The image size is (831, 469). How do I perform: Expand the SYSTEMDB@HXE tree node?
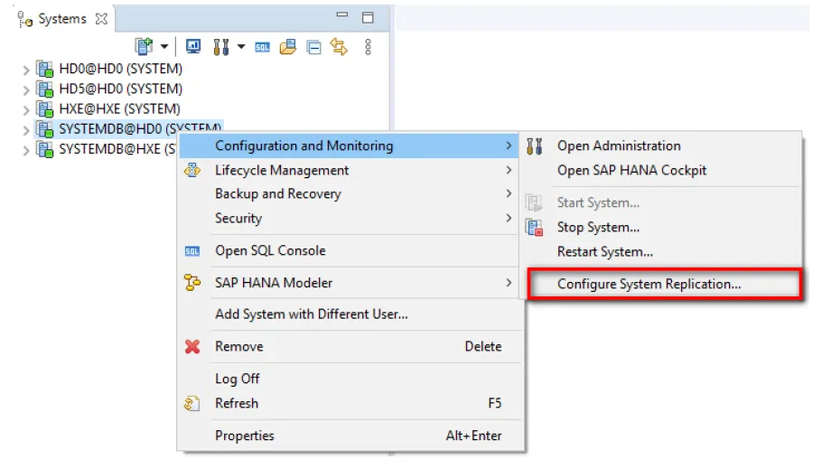[x=26, y=150]
